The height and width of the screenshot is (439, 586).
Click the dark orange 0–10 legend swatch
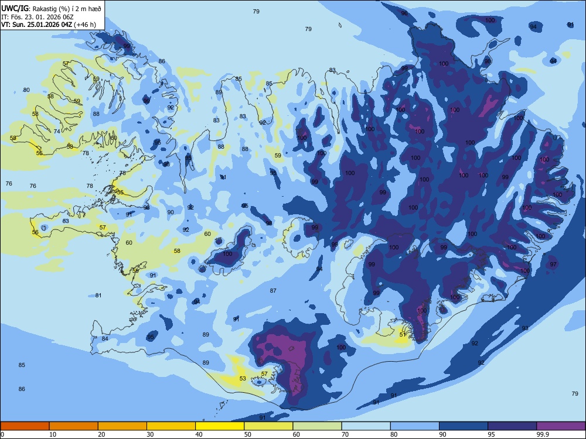25,426
